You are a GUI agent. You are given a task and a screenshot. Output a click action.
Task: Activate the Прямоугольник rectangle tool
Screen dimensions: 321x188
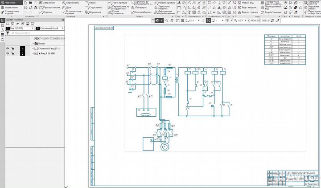tap(49, 8)
